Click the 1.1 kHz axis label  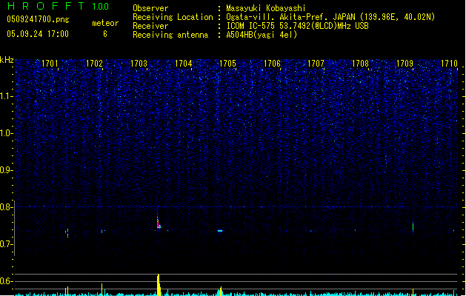pos(7,96)
